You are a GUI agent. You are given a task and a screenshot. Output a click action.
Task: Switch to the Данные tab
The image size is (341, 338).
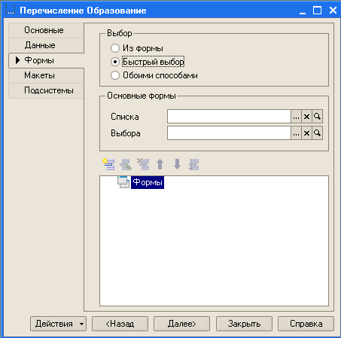point(46,45)
